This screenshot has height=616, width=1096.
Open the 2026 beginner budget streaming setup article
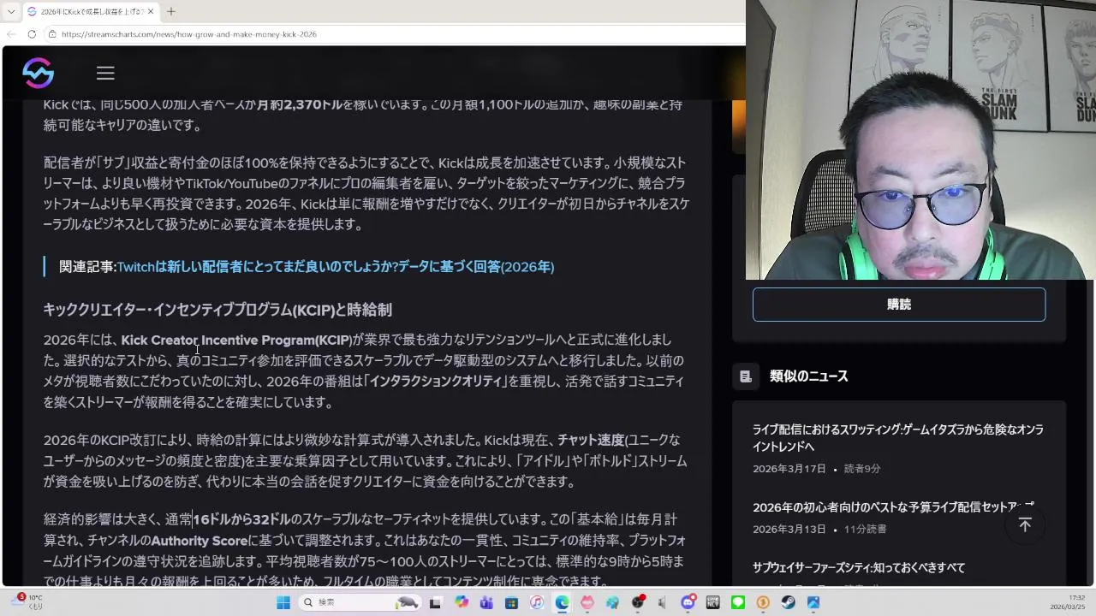pyautogui.click(x=893, y=507)
